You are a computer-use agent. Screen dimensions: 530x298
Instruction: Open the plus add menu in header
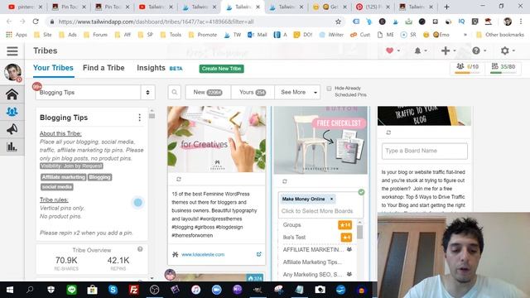click(448, 50)
